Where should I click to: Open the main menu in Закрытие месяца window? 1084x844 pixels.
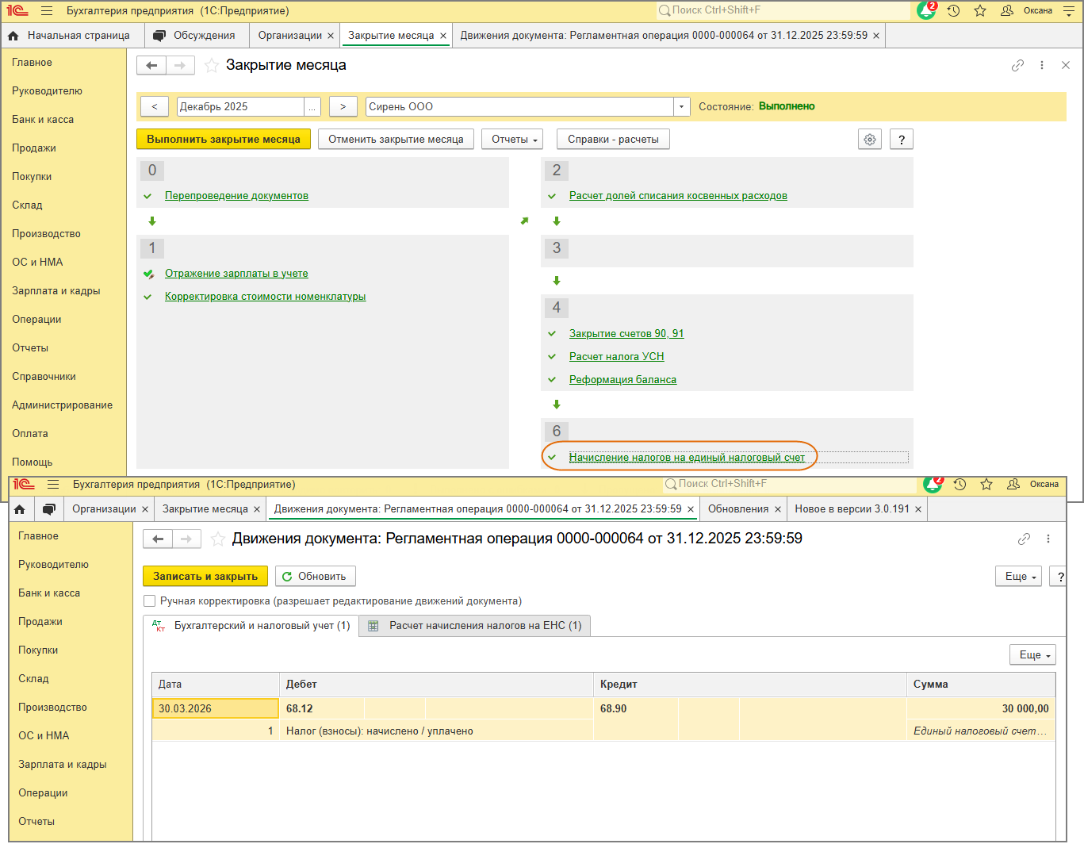[47, 11]
